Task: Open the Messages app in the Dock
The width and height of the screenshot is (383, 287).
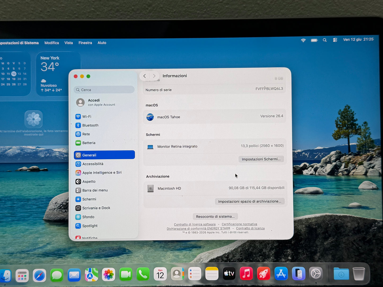Action: pyautogui.click(x=57, y=275)
